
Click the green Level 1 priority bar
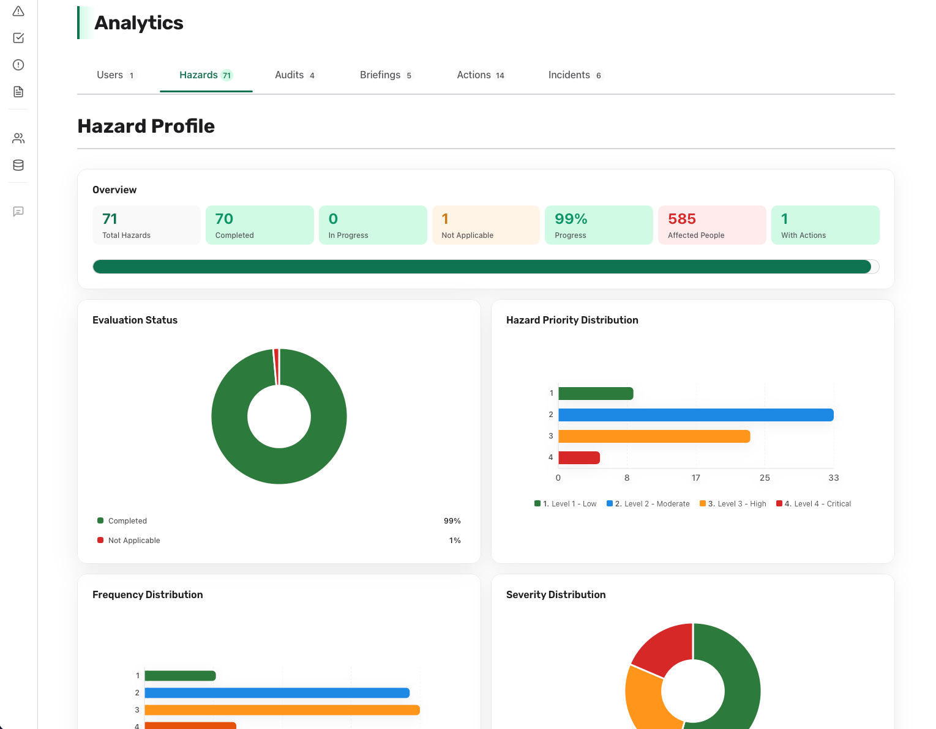pyautogui.click(x=596, y=393)
